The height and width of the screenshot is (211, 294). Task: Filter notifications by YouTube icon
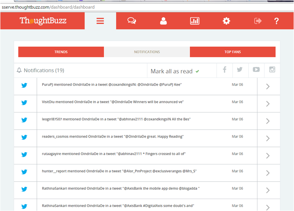point(256,69)
